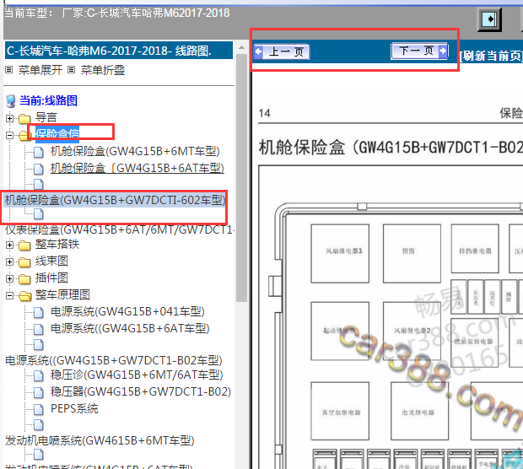Expand the 线束图 folder
This screenshot has height=469, width=523.
(9, 261)
